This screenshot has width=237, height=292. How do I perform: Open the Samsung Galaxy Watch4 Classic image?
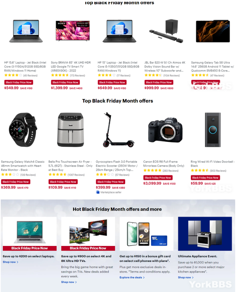[x=23, y=130]
